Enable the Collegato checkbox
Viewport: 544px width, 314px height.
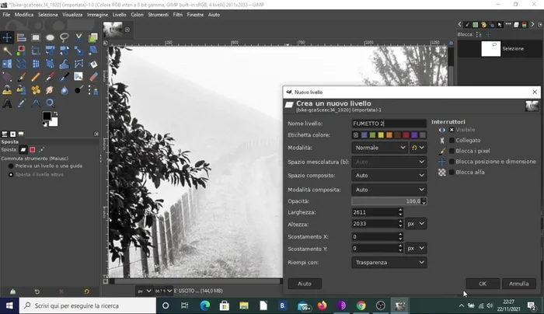452,140
